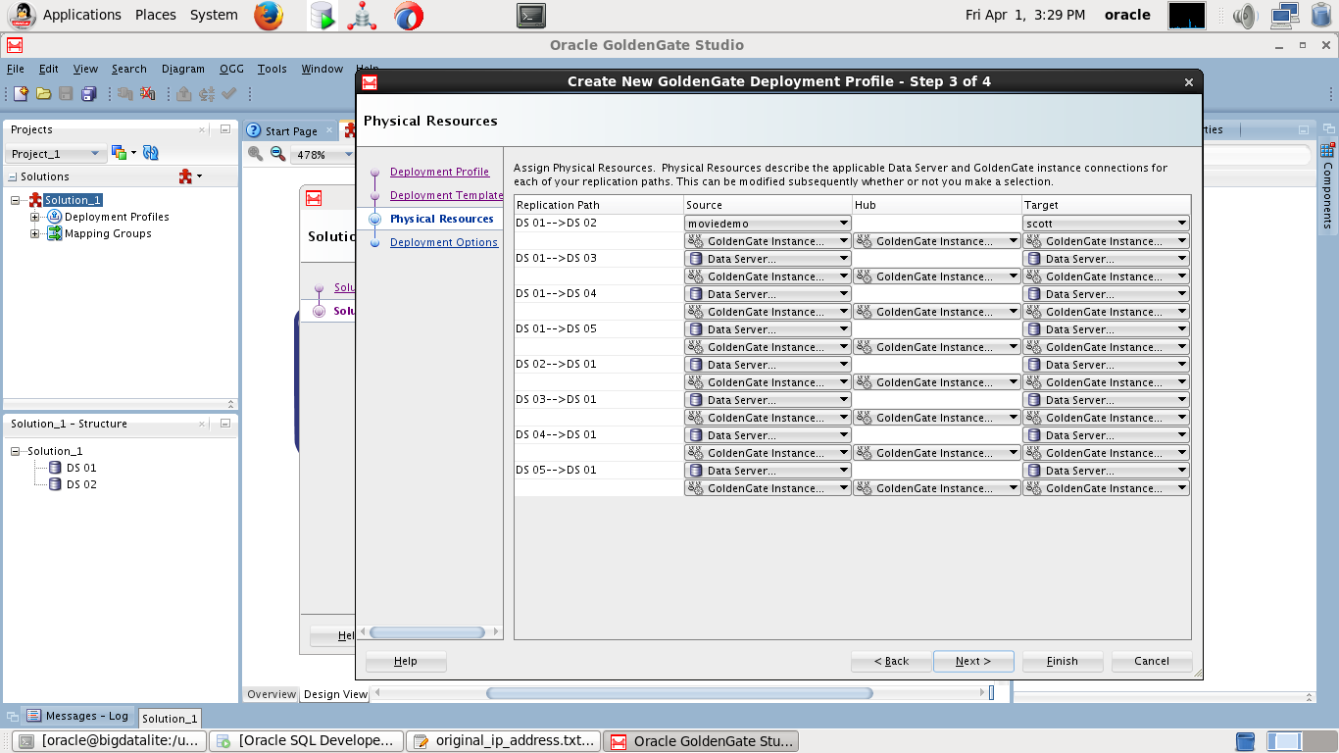Open the terminal launcher in top panel
The image size is (1339, 753).
[x=531, y=15]
